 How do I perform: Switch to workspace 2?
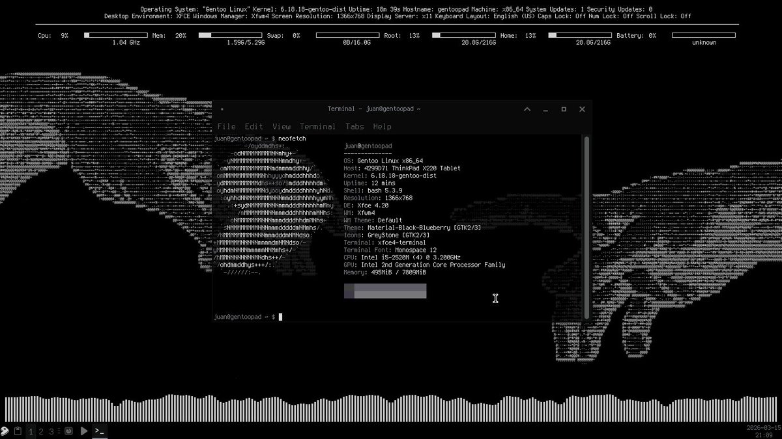click(x=41, y=431)
